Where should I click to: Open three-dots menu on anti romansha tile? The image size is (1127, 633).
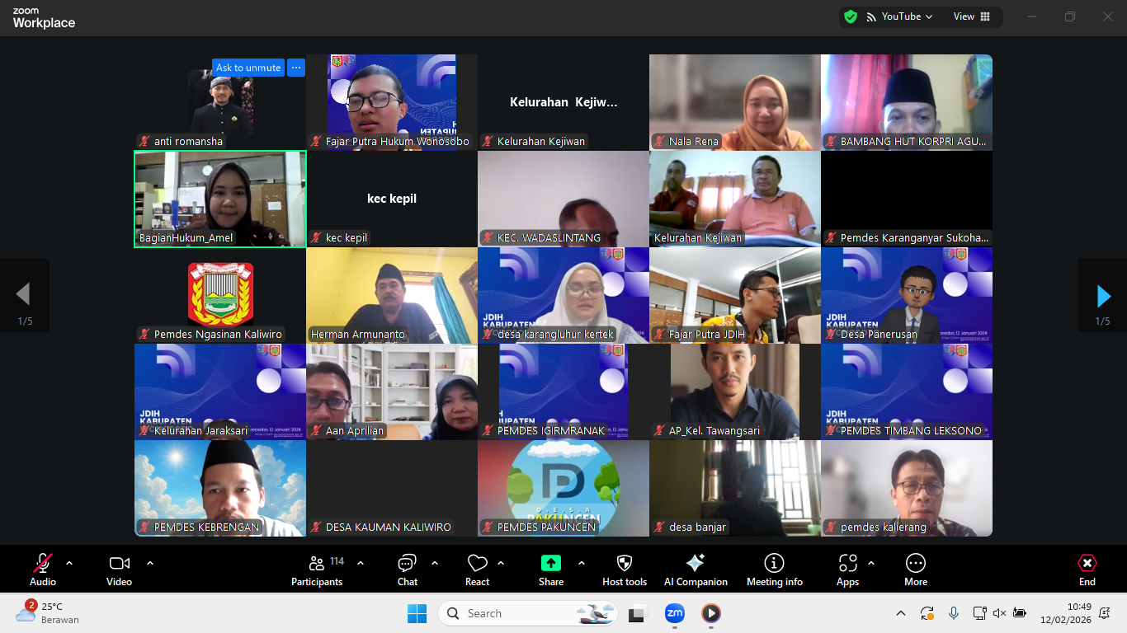coord(296,68)
